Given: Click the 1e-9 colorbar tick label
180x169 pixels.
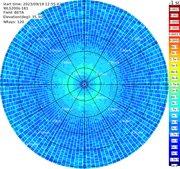Looking at the screenshot, I should pos(174,166).
